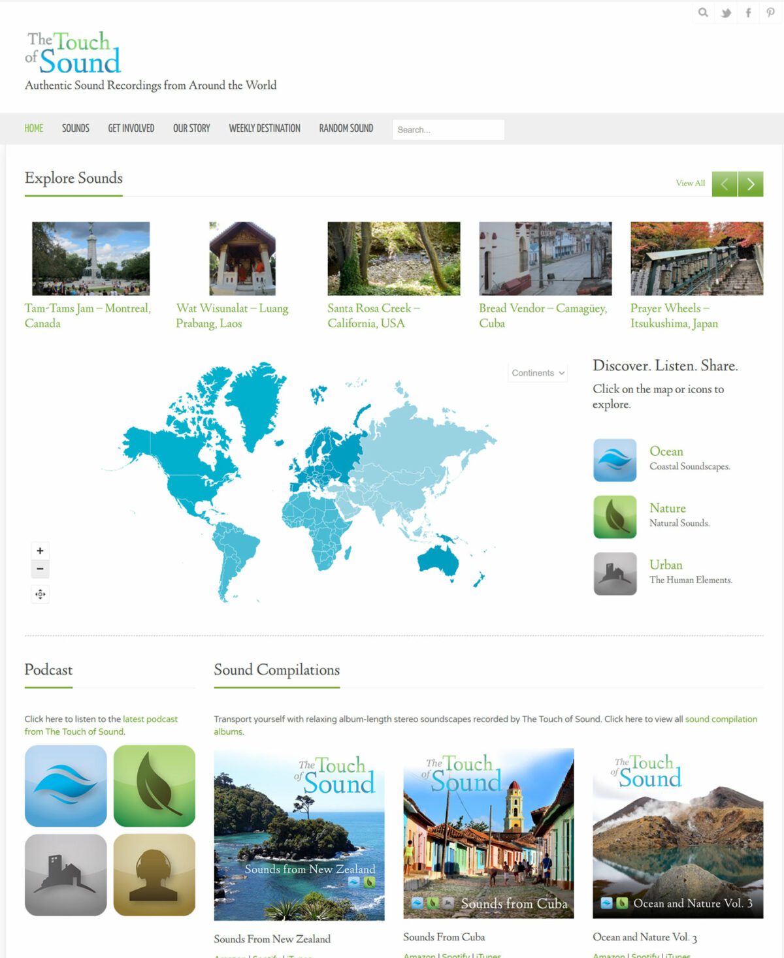The image size is (784, 958).
Task: Open the latest podcast link
Action: point(150,719)
